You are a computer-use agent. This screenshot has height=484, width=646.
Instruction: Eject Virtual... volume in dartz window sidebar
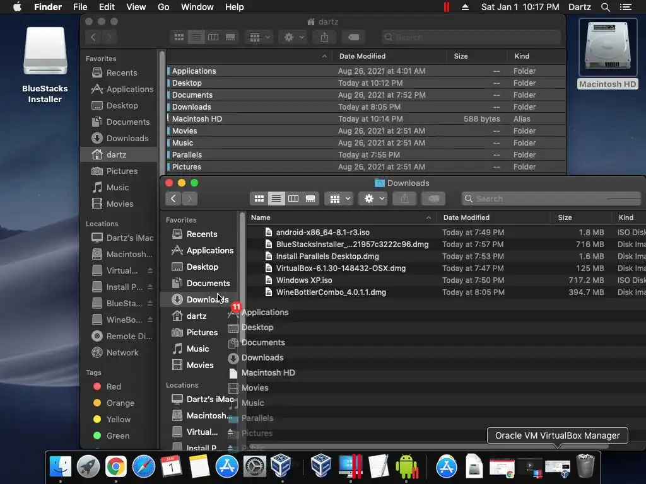click(x=150, y=270)
